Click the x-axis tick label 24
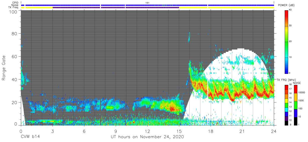 (274, 131)
